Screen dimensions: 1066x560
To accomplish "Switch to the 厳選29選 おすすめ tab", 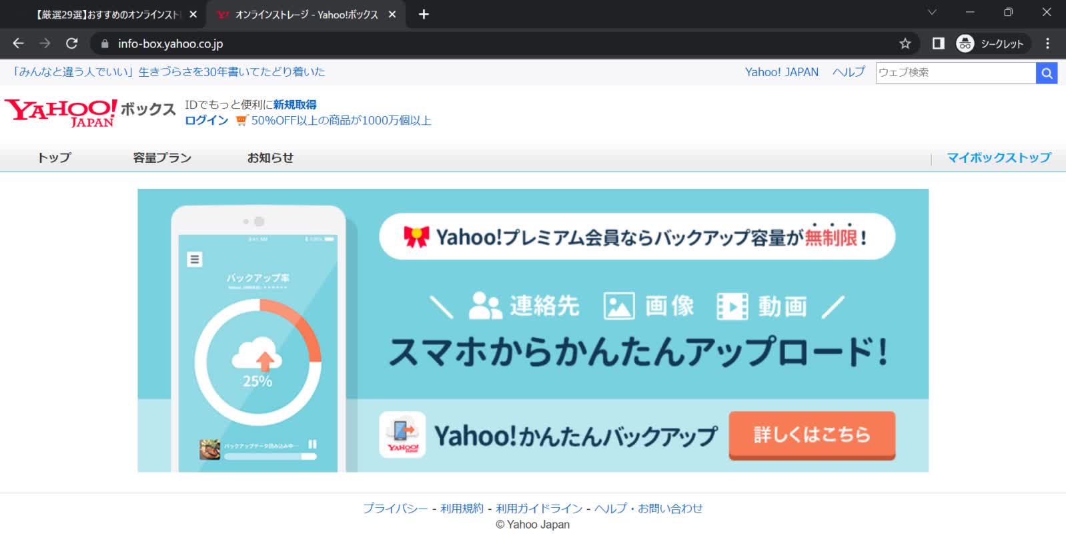I will (107, 14).
